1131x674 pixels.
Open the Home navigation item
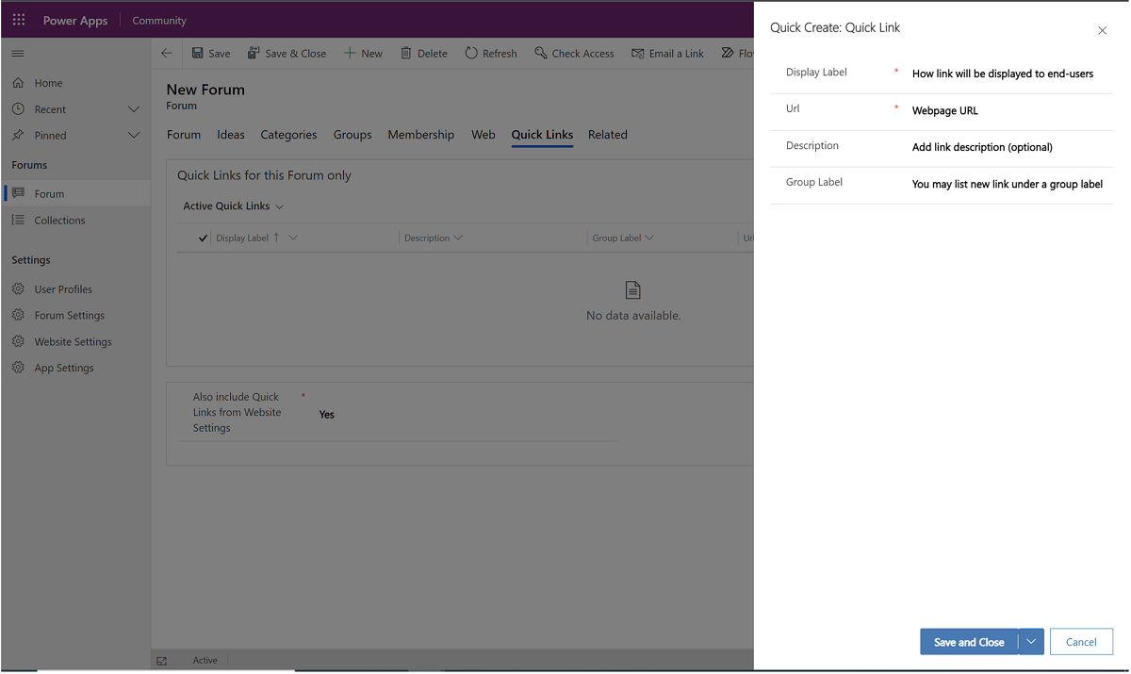click(x=48, y=83)
